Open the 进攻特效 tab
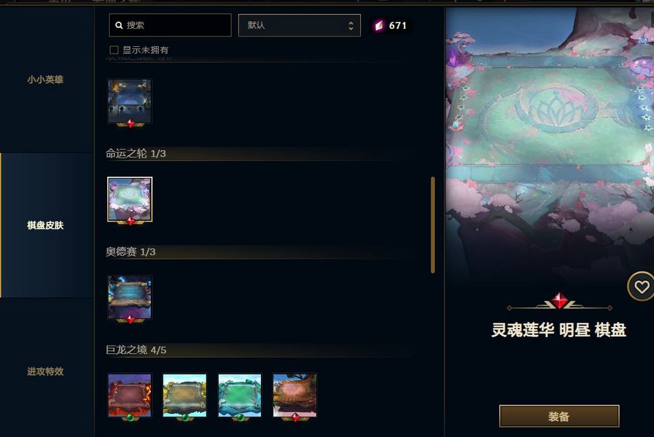Viewport: 654px width, 437px height. (x=45, y=371)
